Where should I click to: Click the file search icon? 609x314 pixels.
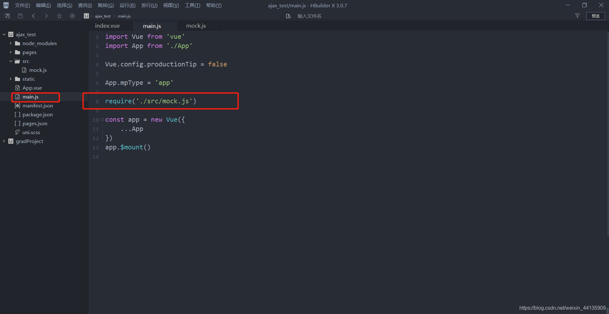coord(288,16)
